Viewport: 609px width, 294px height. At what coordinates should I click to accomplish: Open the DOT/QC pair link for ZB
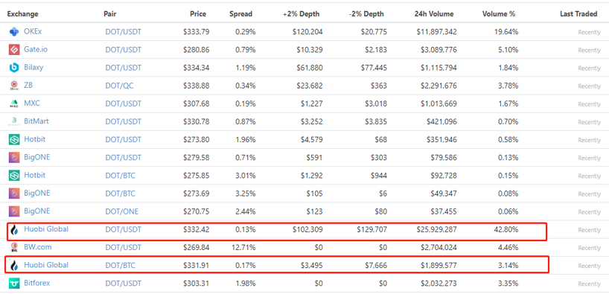[119, 86]
